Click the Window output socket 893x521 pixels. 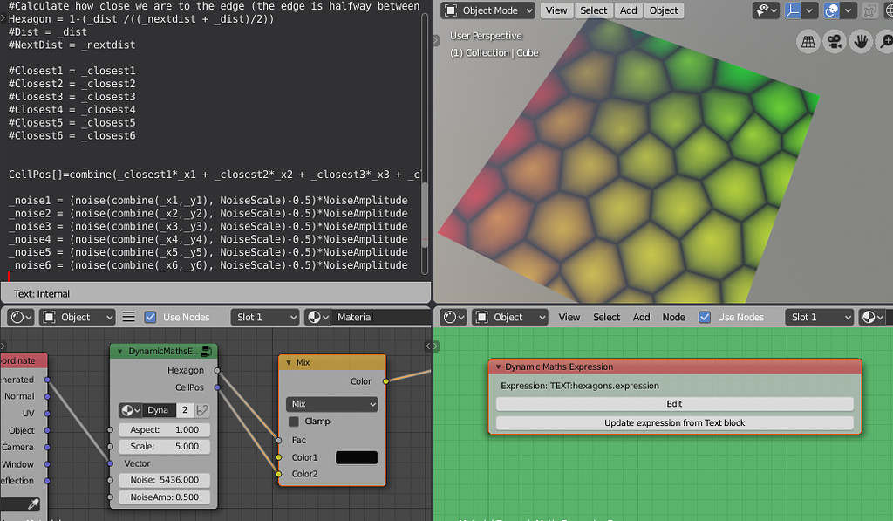[47, 464]
